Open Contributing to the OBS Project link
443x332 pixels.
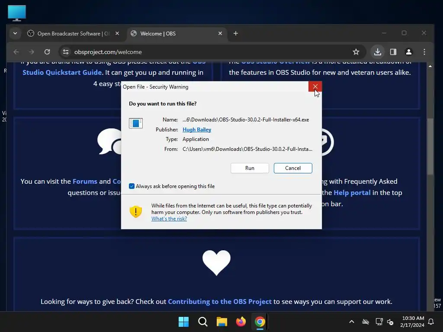(219, 301)
